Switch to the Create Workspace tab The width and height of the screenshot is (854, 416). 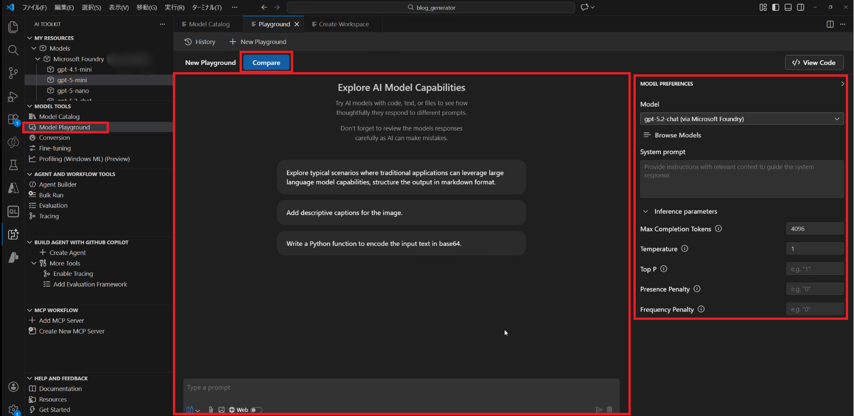pos(340,24)
